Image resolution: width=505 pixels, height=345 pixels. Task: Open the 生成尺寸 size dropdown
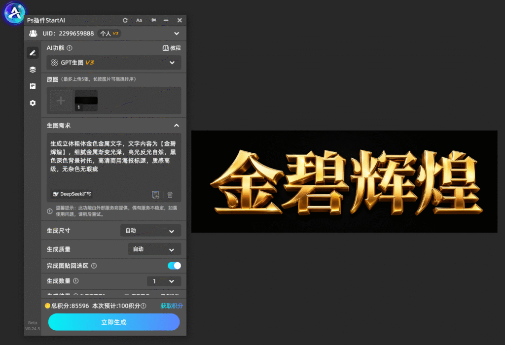(150, 231)
